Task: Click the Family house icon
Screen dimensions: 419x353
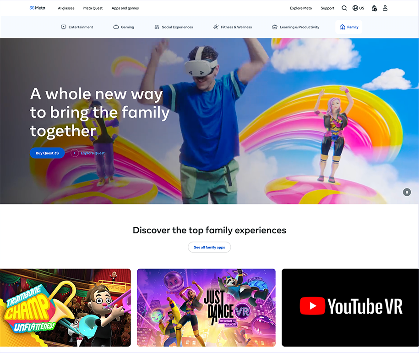Action: 343,27
